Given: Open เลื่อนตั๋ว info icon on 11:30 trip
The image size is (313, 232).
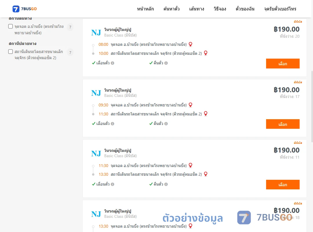Looking at the screenshot, I should pos(112,184).
